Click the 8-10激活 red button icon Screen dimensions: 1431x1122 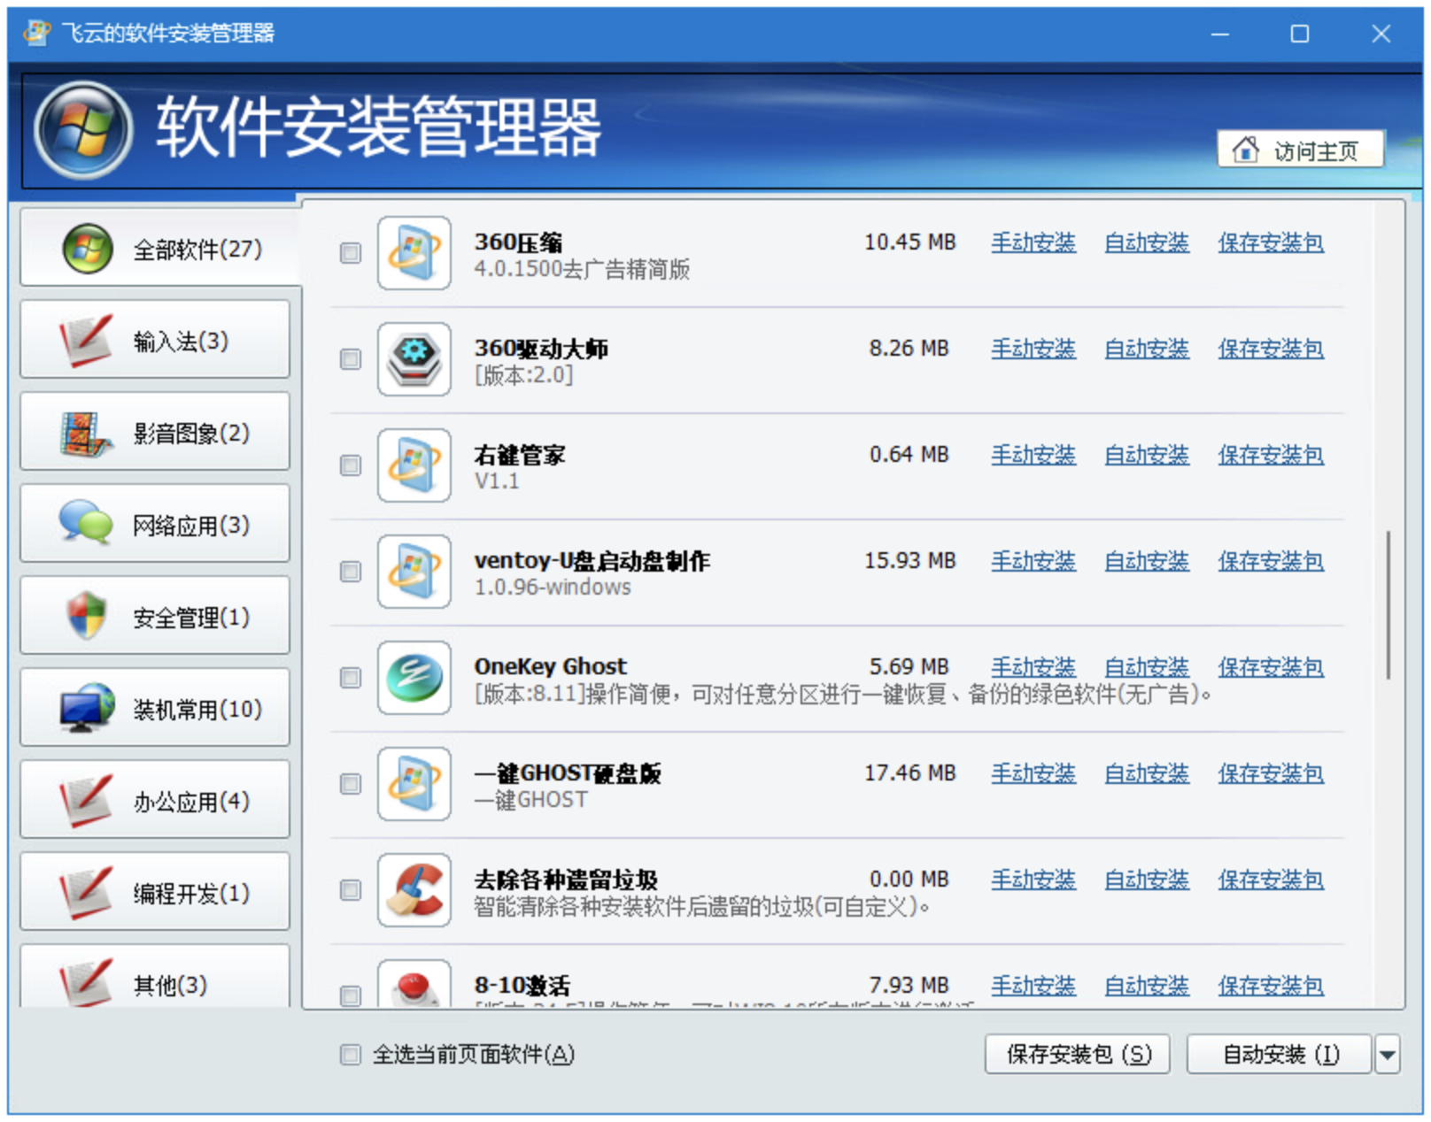click(x=414, y=984)
